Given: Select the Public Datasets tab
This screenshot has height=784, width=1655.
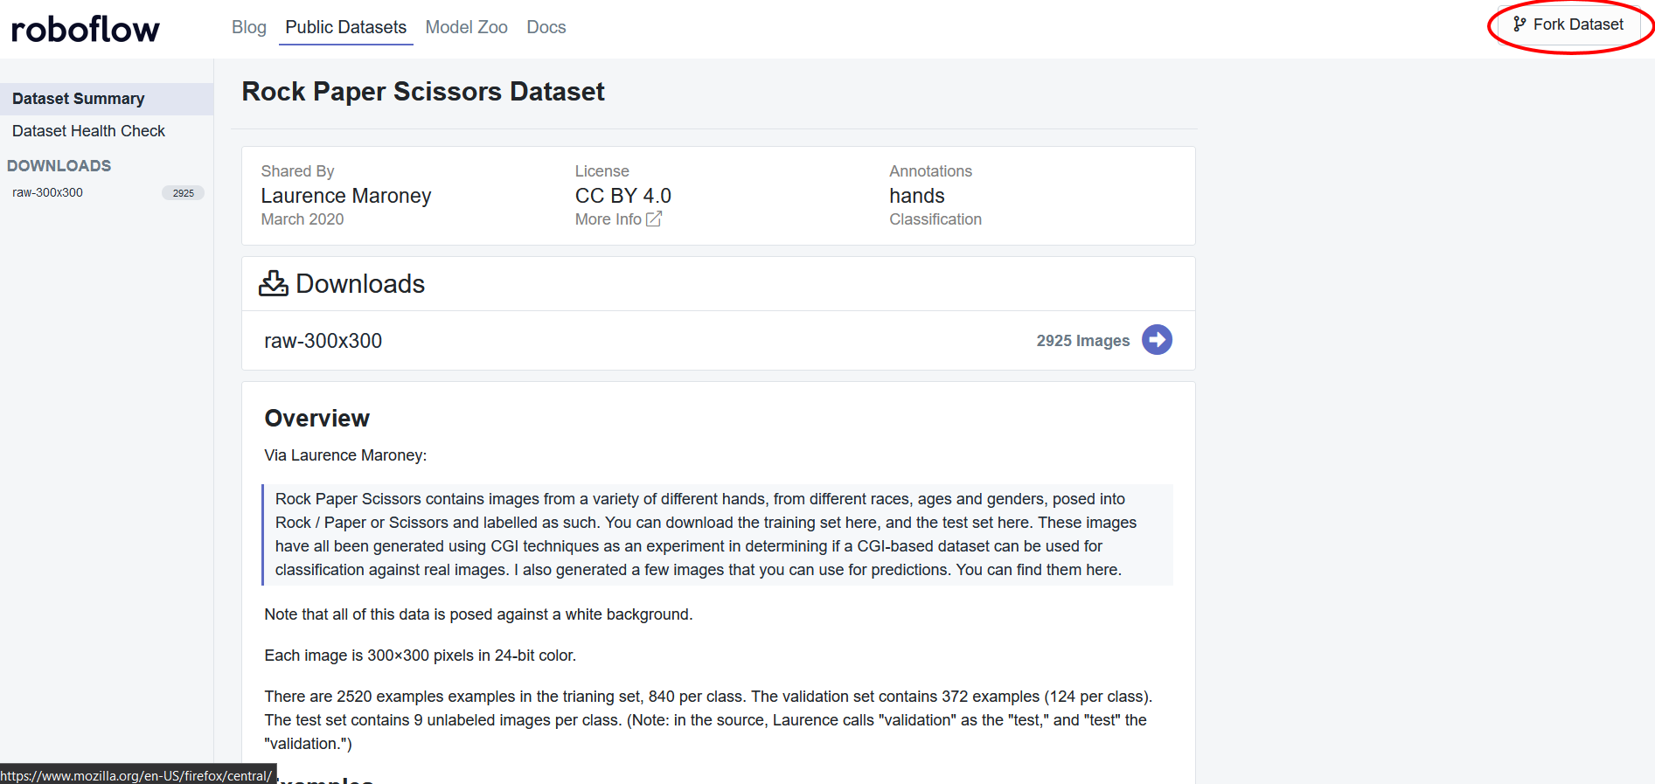Looking at the screenshot, I should coord(345,27).
